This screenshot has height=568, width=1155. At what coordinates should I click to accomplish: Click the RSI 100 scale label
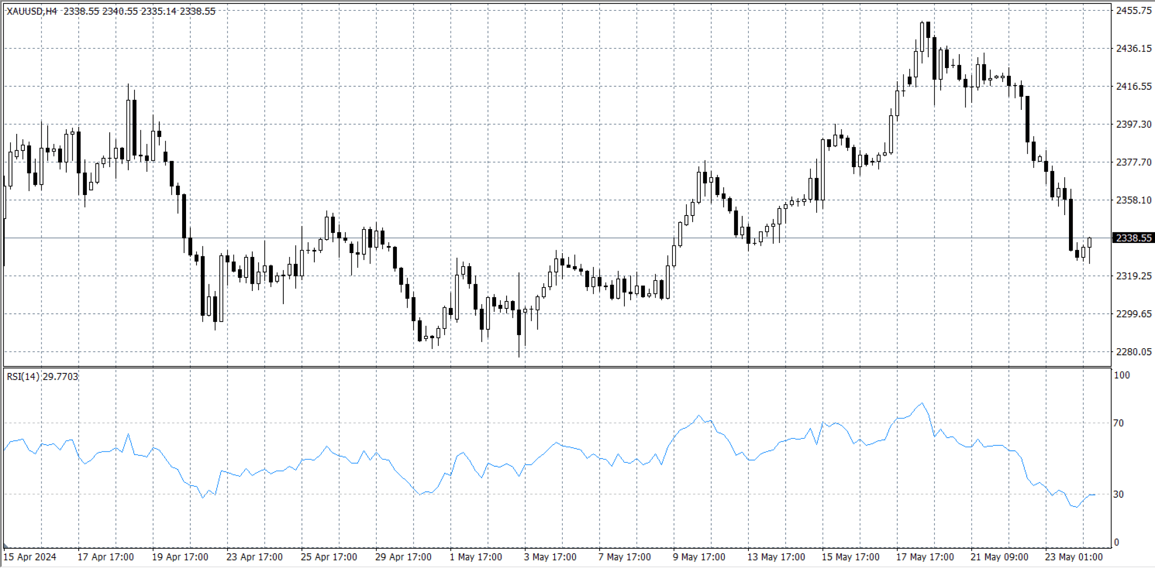pyautogui.click(x=1122, y=375)
